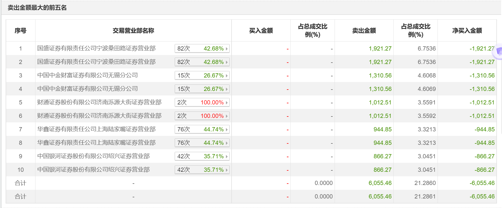Open row 6 财通证券济南泺源大街证券营业部 link
502x208 pixels.
click(x=99, y=116)
